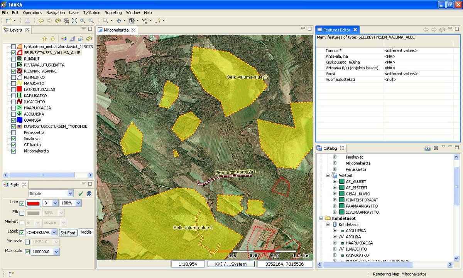Select the edit geometry tool icon
The height and width of the screenshot is (278, 463).
(x=145, y=20)
